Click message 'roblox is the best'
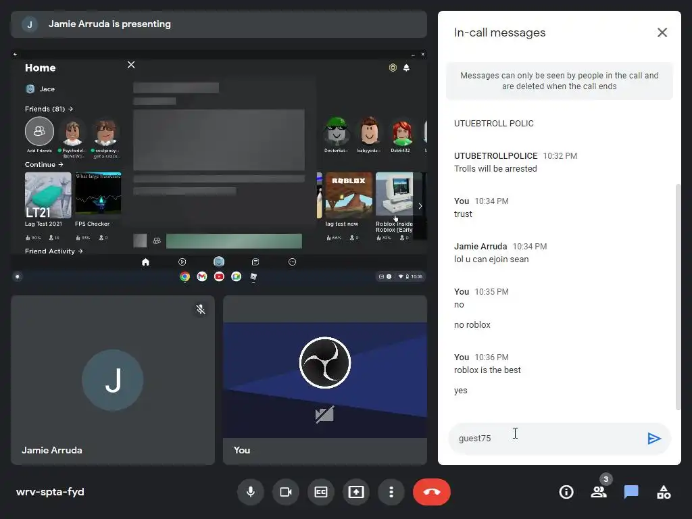This screenshot has width=692, height=519. pyautogui.click(x=487, y=370)
